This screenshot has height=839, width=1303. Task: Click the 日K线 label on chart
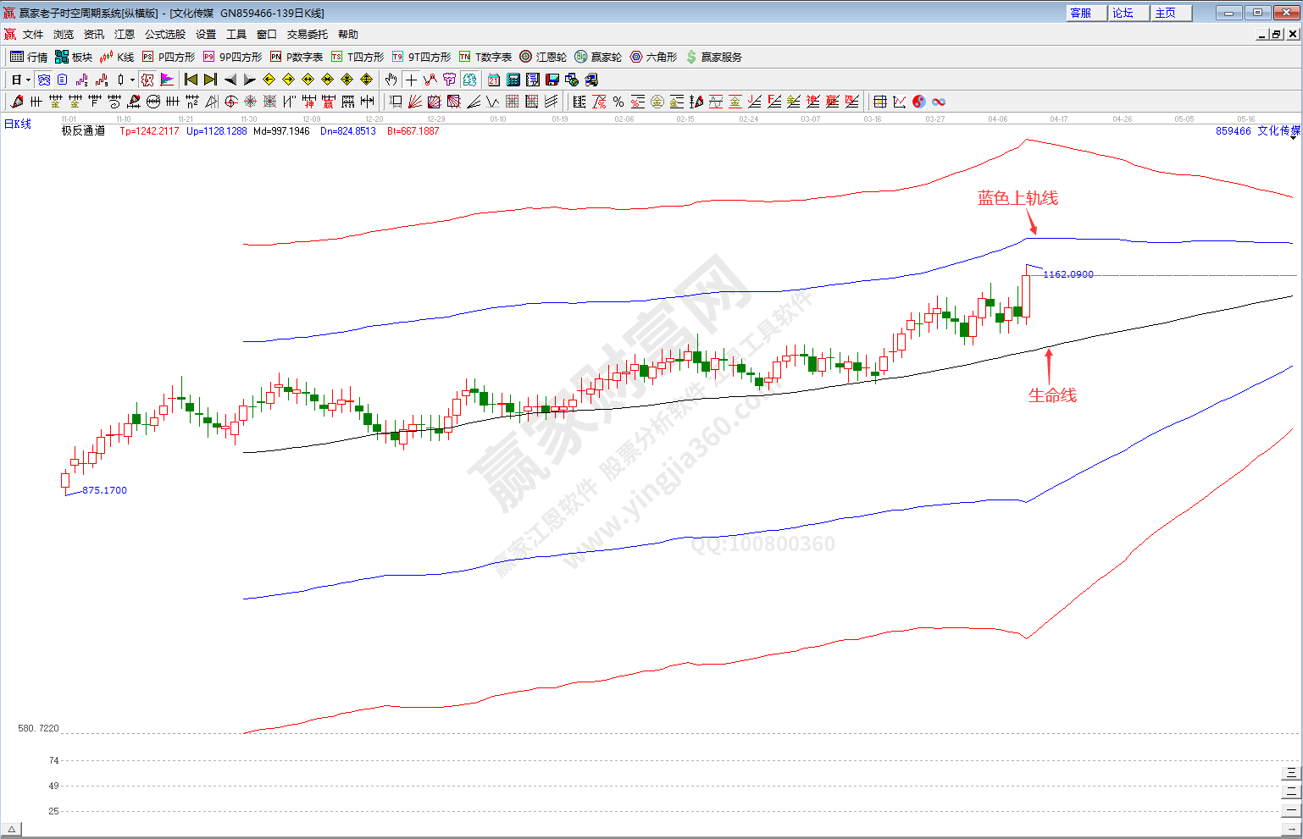click(x=18, y=124)
